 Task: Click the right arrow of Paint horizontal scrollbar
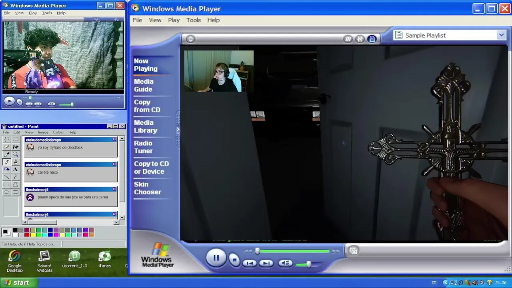(116, 222)
